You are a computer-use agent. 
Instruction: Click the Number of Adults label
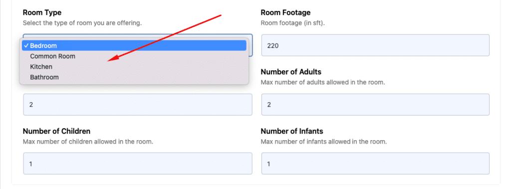[x=291, y=72]
